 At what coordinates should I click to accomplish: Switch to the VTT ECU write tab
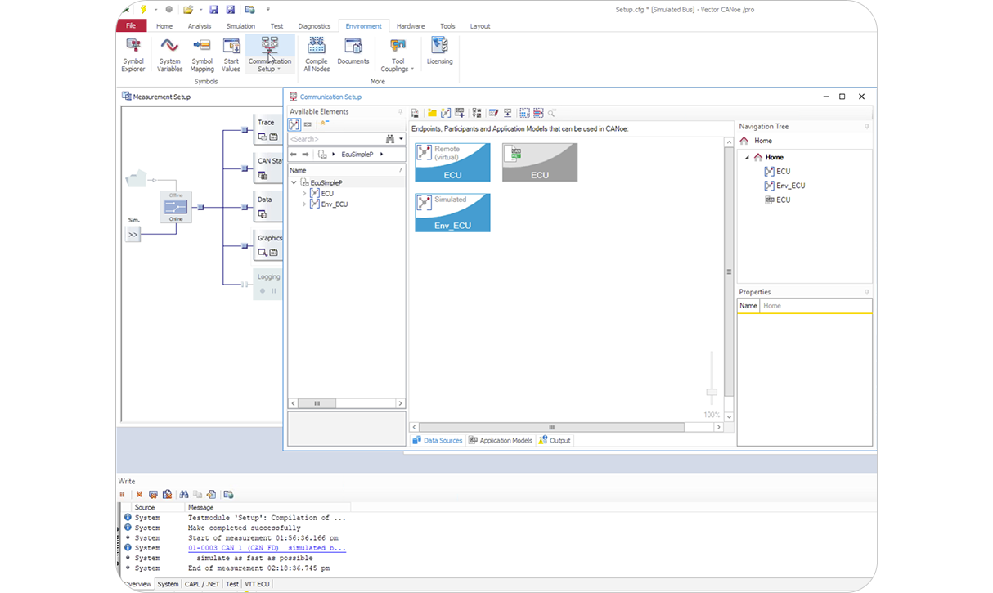[x=258, y=584]
